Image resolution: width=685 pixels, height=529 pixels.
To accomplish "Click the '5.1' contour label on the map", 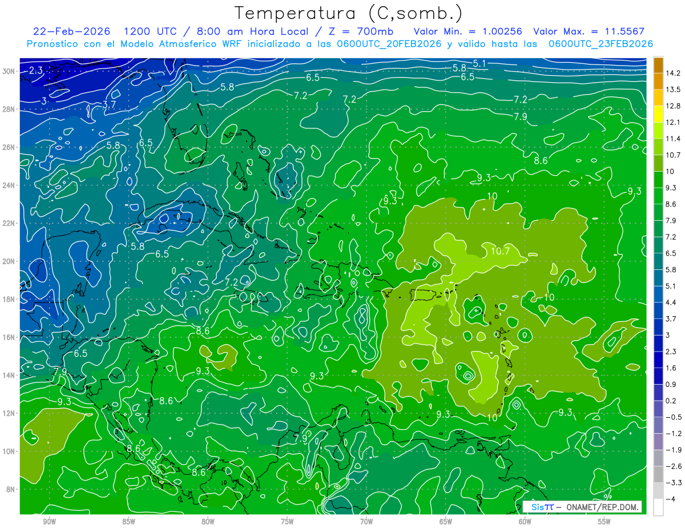I will click(479, 63).
